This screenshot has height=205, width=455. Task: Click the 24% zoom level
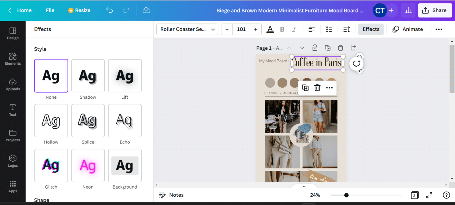(x=315, y=195)
